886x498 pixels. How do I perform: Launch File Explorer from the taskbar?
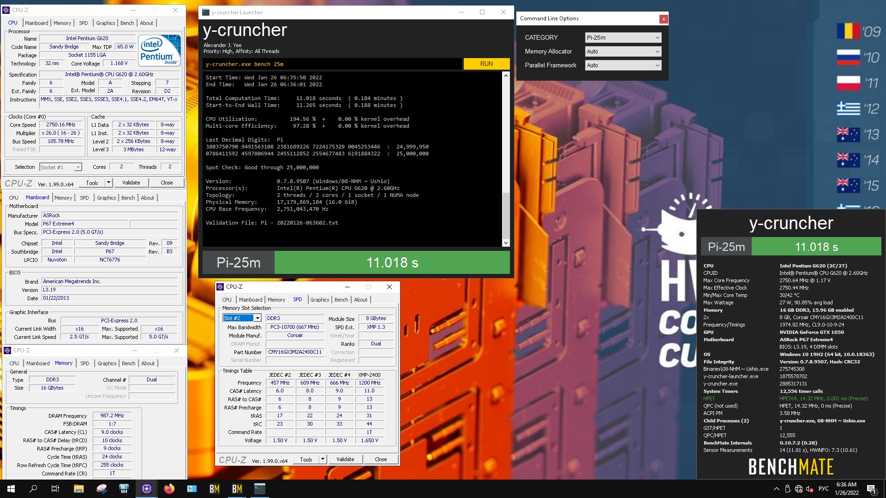tap(78, 489)
